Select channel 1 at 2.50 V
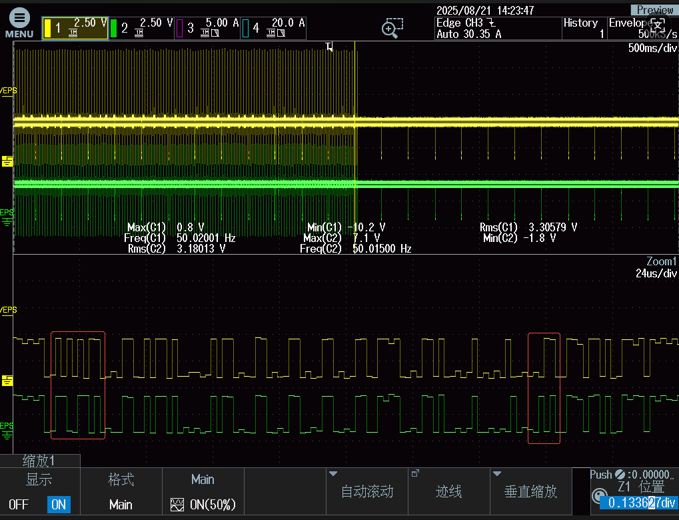Viewport: 679px width, 520px height. tap(75, 28)
